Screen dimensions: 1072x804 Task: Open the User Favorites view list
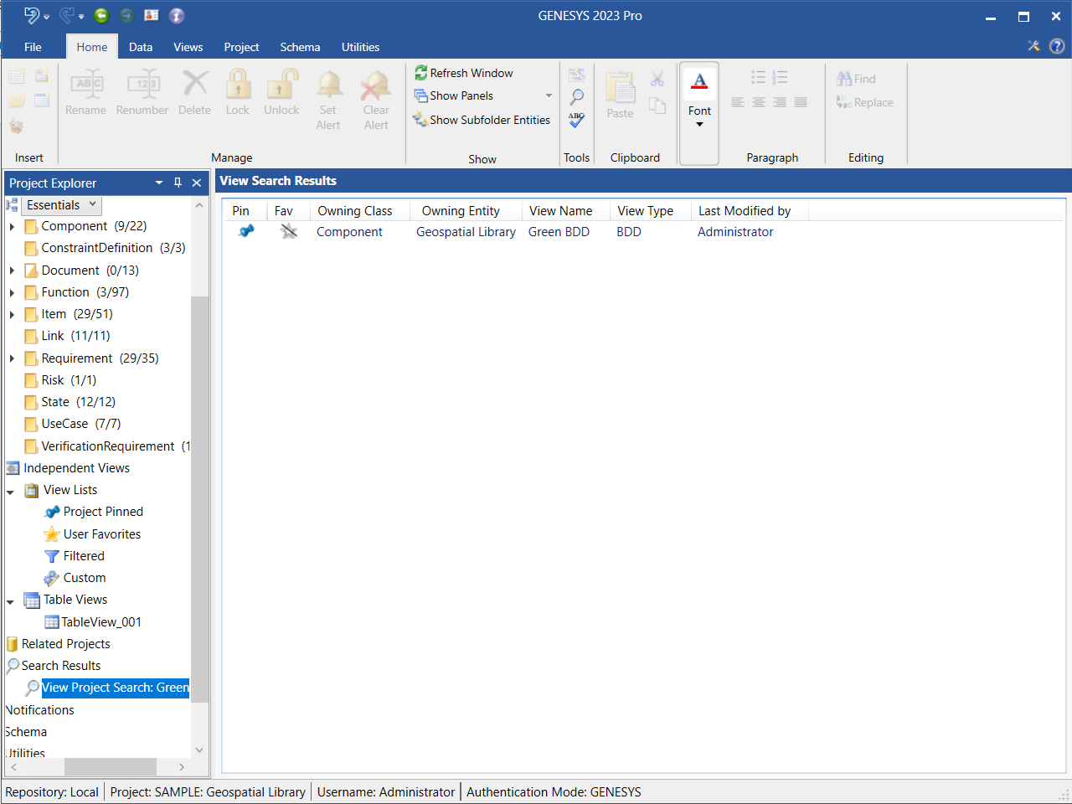pos(101,534)
